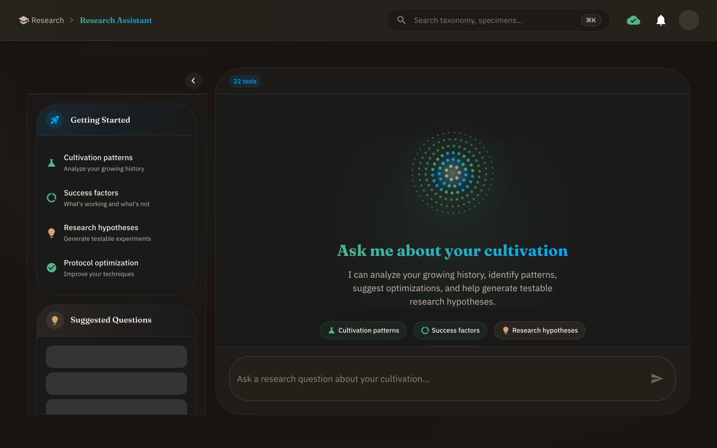Click the first suggested question placeholder

(x=117, y=357)
